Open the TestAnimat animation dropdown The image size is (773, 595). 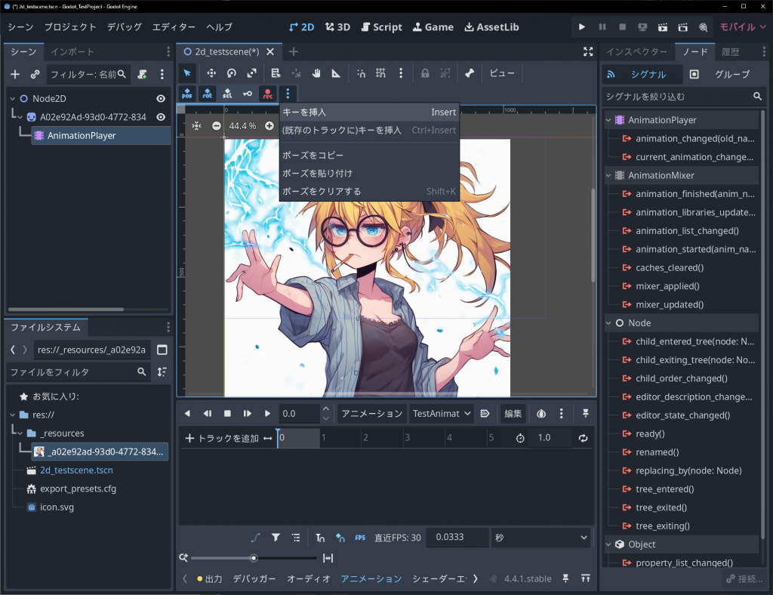(441, 414)
